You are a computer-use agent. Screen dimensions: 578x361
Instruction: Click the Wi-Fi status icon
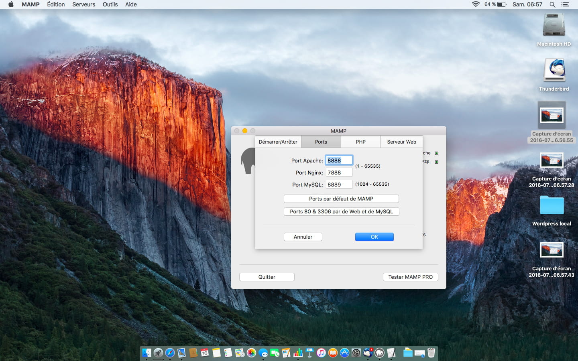point(476,4)
